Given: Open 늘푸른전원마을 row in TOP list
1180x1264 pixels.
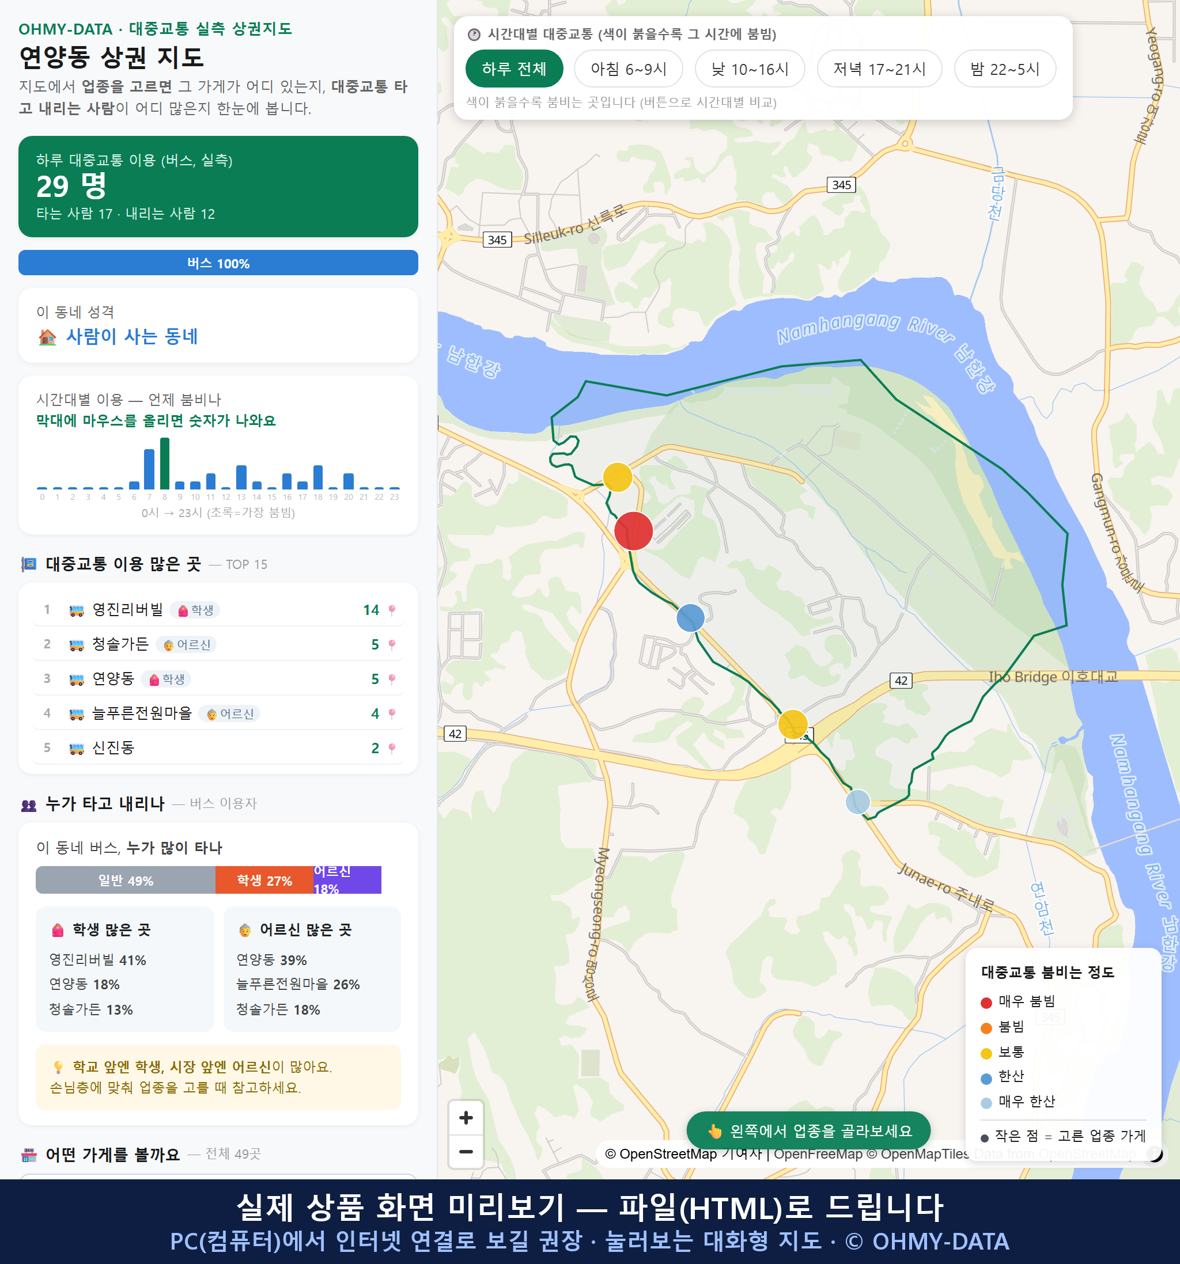Looking at the screenshot, I should (x=218, y=713).
